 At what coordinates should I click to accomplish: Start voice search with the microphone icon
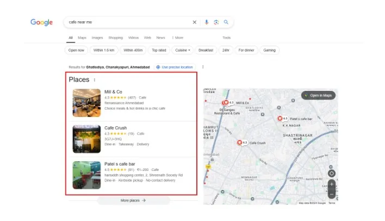tap(207, 22)
